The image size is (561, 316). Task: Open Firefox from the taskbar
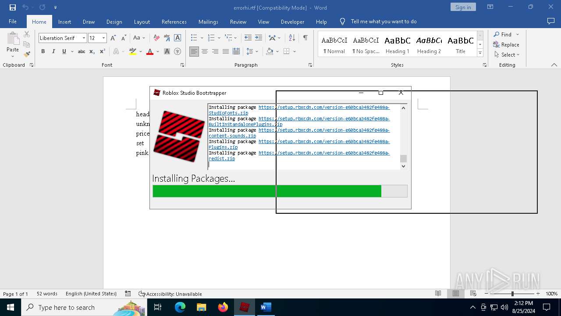[x=223, y=307]
